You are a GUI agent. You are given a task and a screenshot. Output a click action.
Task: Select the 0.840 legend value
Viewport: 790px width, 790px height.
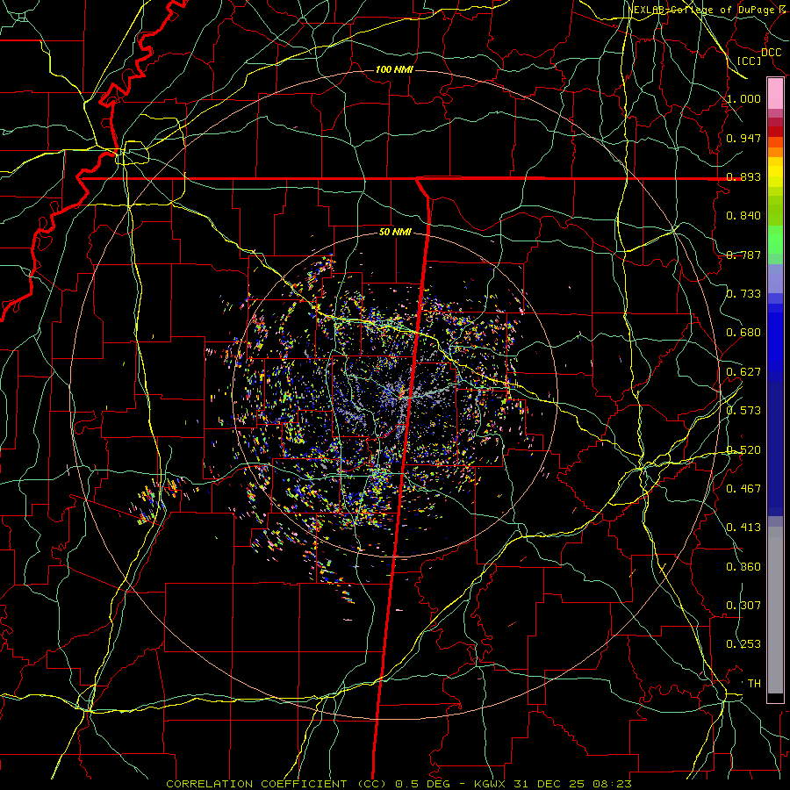743,216
